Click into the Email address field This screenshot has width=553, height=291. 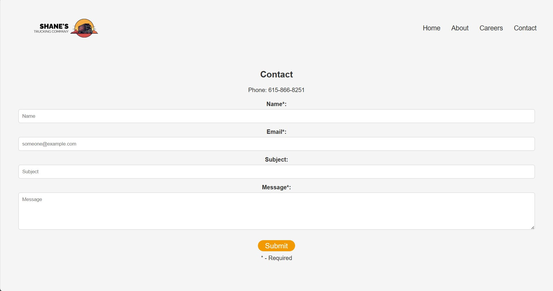click(276, 144)
